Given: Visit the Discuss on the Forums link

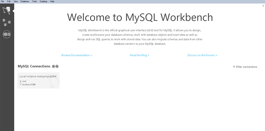Looking at the screenshot, I should [x=202, y=55].
